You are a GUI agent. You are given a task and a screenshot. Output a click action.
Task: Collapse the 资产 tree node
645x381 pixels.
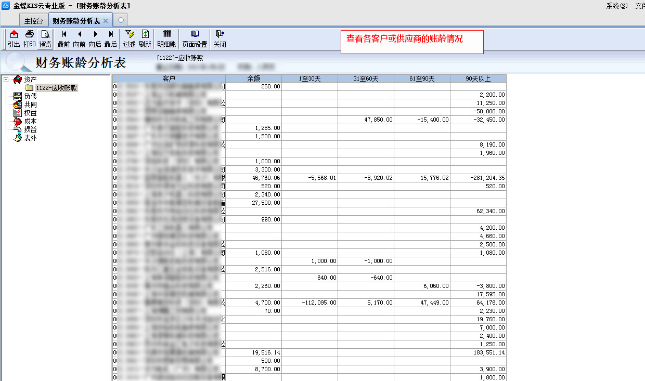pos(6,80)
